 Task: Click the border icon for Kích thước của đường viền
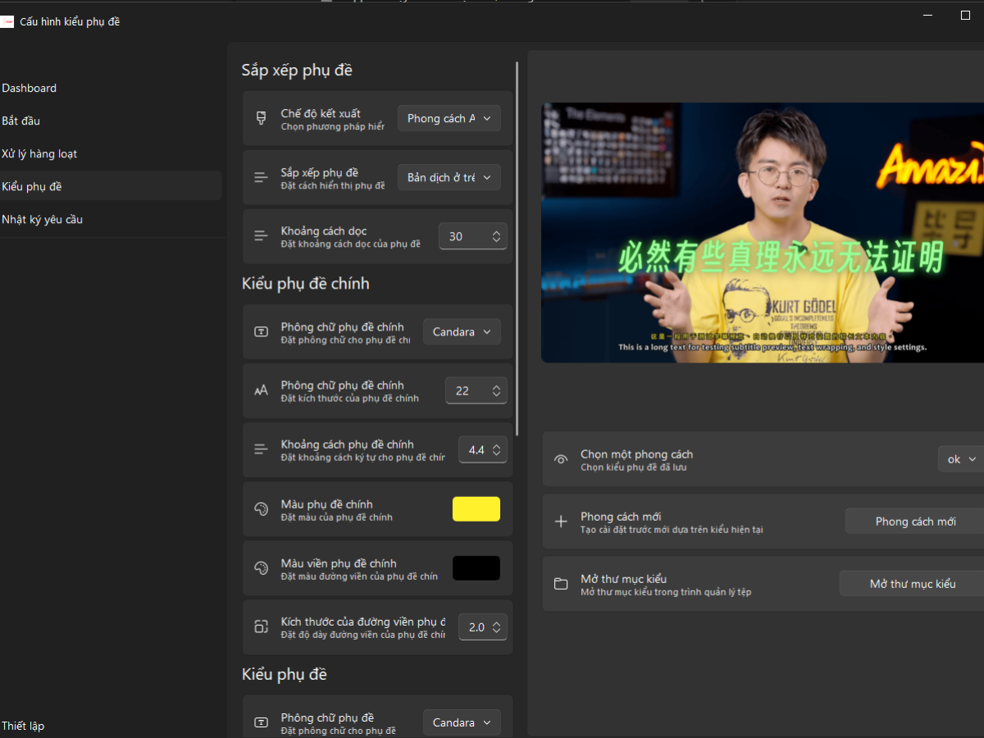pos(261,626)
